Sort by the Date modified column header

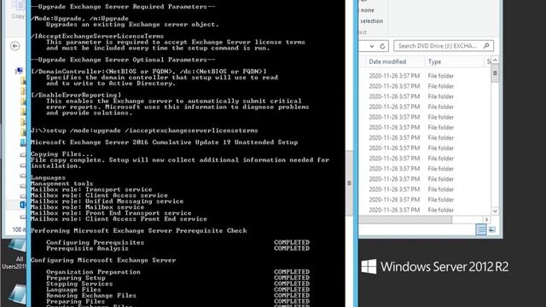[387, 61]
